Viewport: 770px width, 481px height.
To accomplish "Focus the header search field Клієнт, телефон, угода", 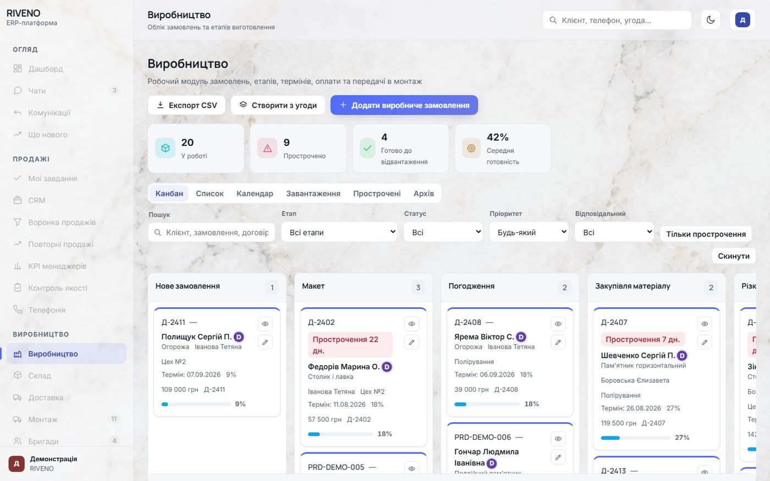I will click(x=617, y=20).
